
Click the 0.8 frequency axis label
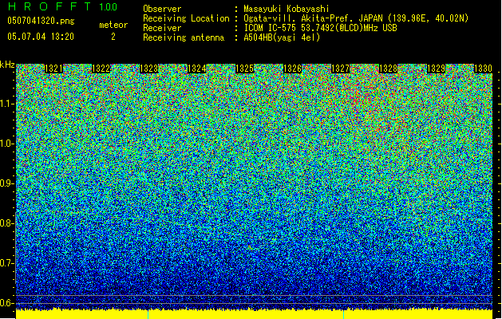7,223
